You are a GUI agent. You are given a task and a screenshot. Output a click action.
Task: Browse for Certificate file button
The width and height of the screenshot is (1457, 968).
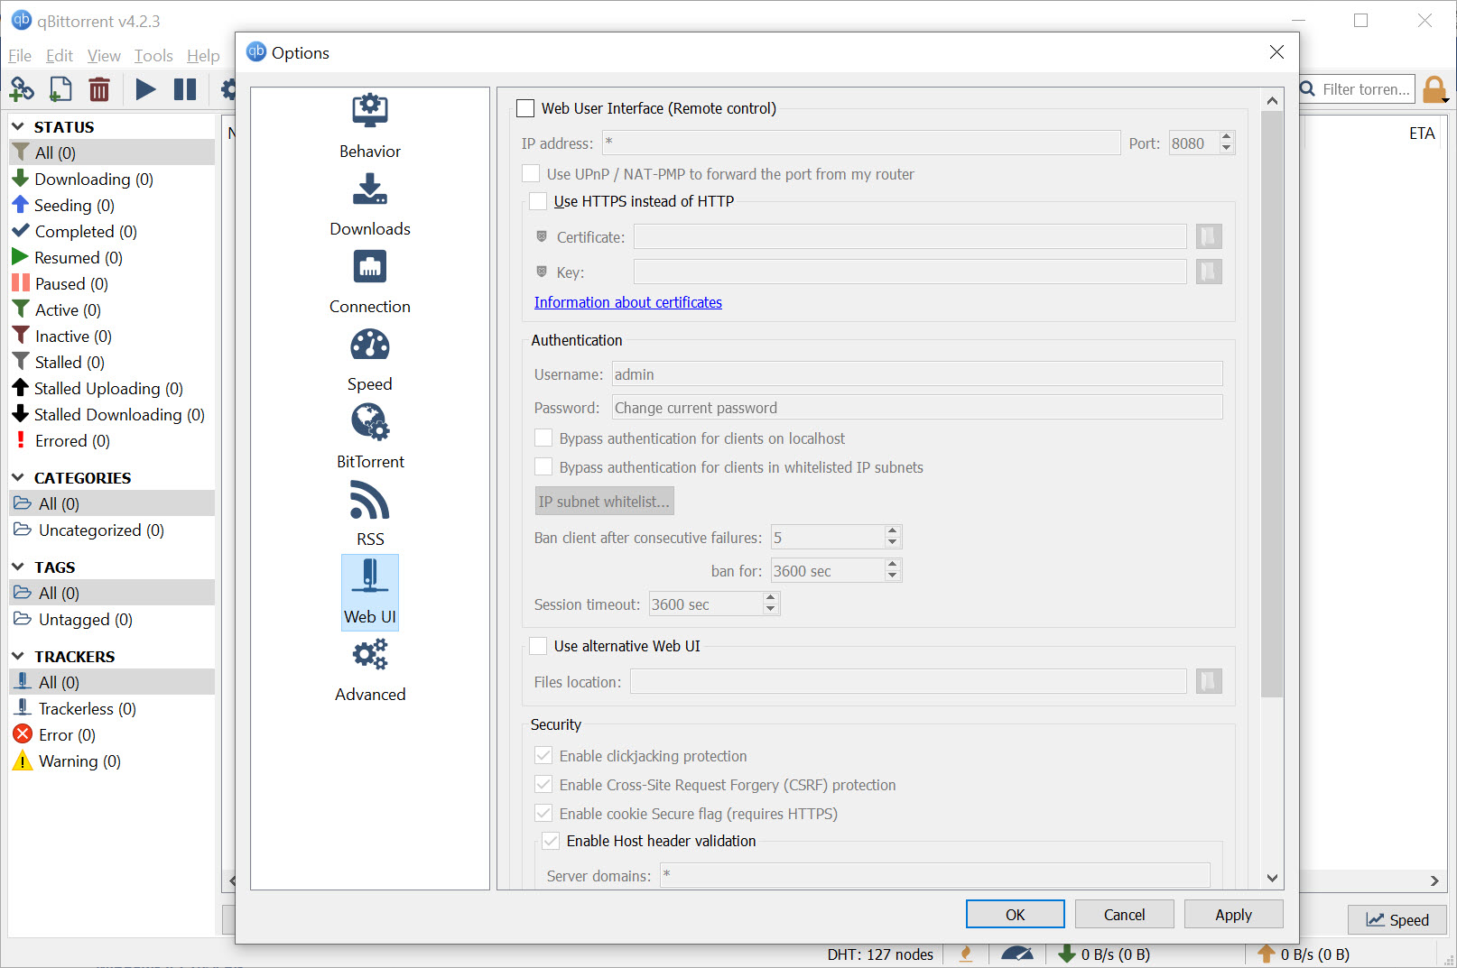(1209, 236)
